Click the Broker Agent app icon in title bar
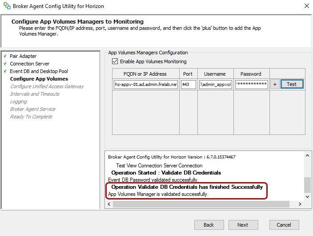The height and width of the screenshot is (236, 313). [6, 6]
